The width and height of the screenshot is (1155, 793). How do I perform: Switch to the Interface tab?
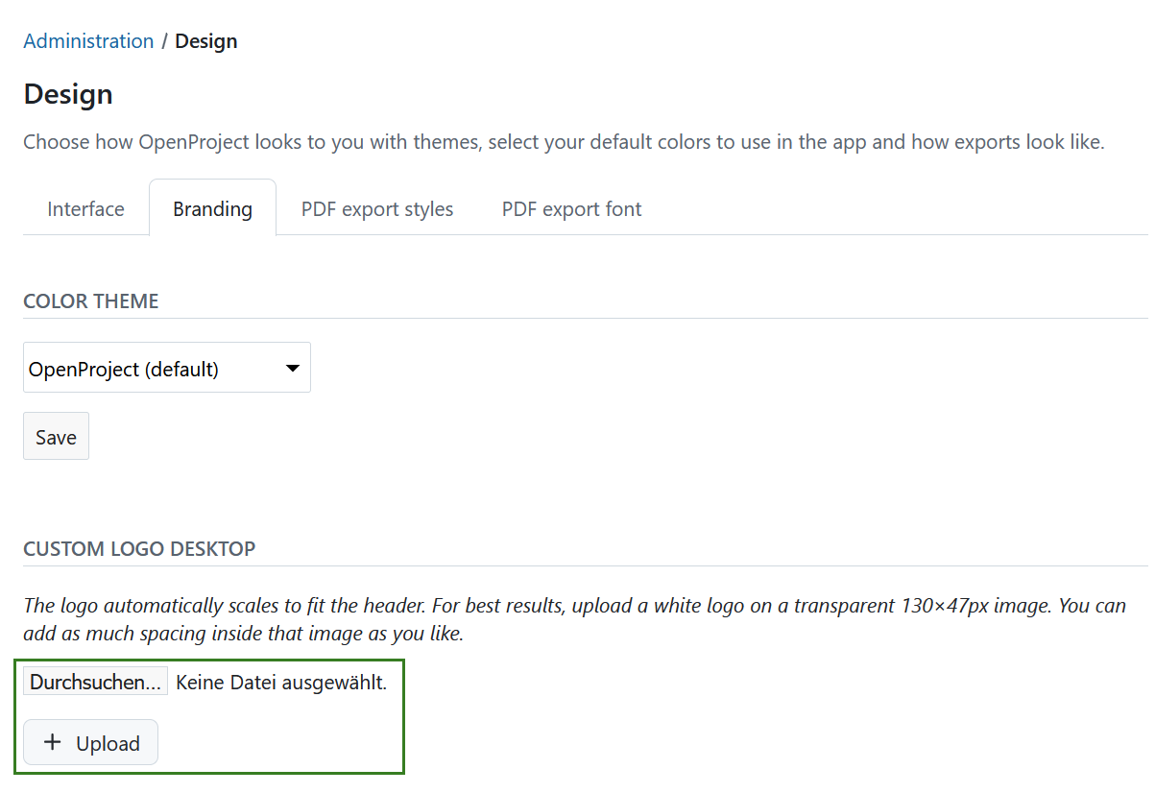click(x=85, y=208)
